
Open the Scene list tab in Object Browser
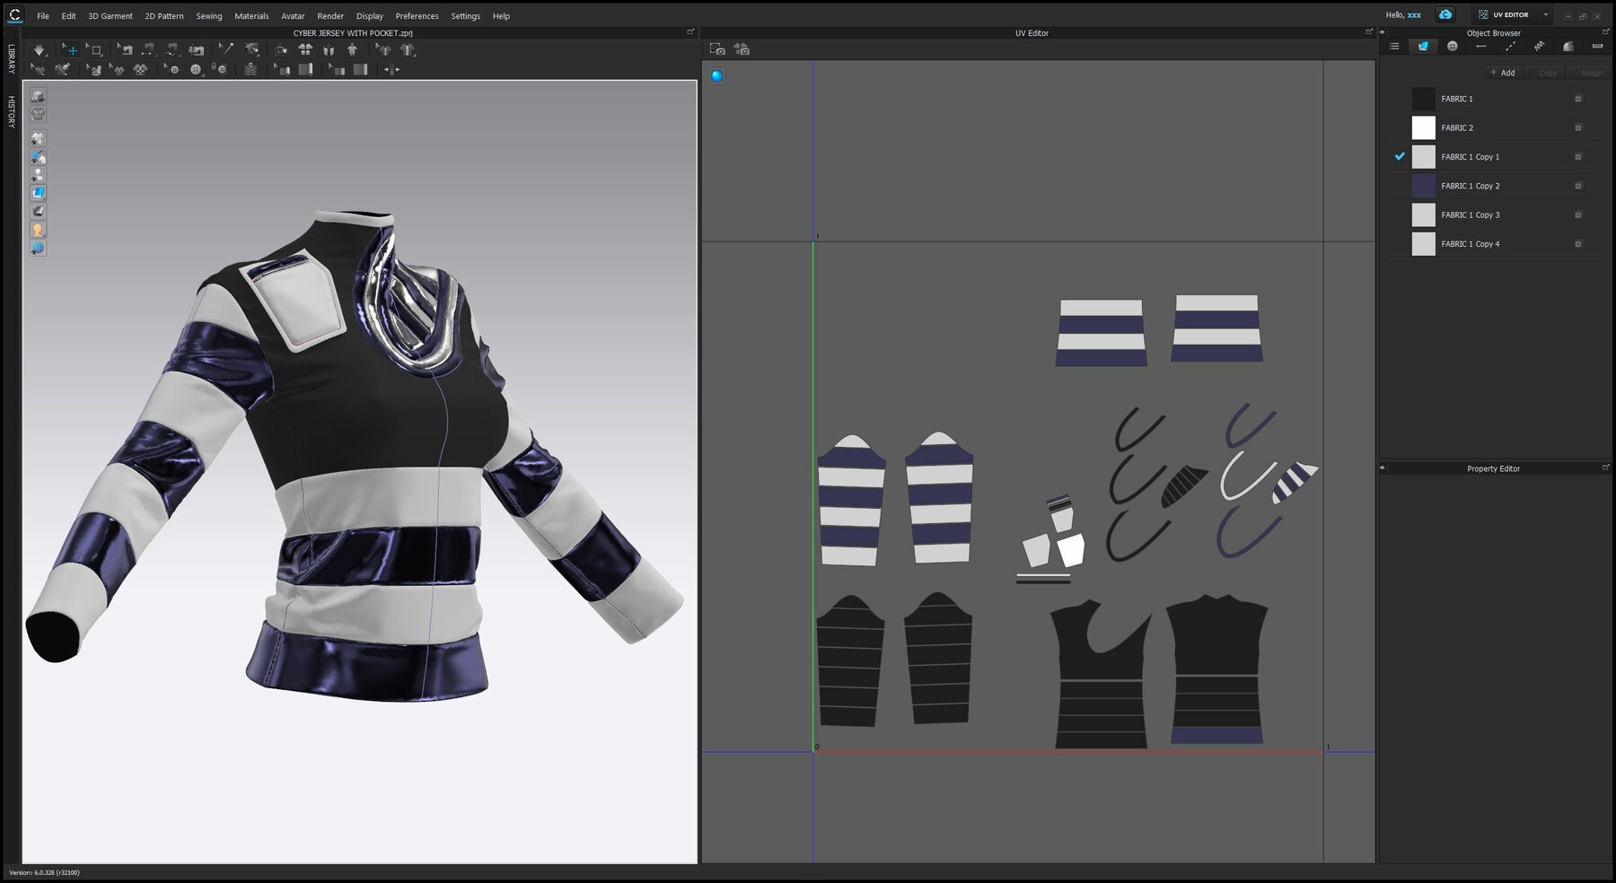1394,47
